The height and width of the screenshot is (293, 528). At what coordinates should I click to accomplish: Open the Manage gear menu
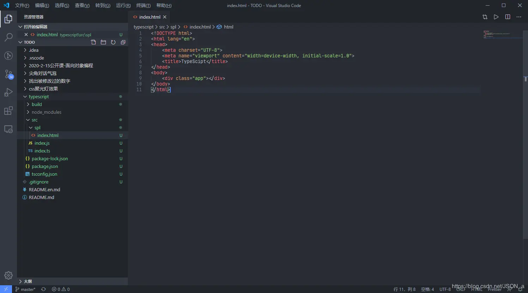(x=8, y=275)
